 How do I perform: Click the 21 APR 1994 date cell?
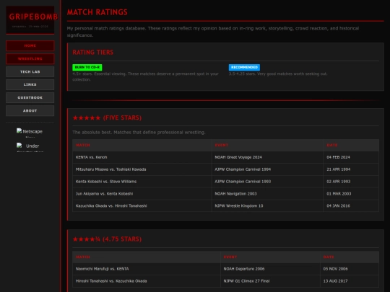point(351,169)
